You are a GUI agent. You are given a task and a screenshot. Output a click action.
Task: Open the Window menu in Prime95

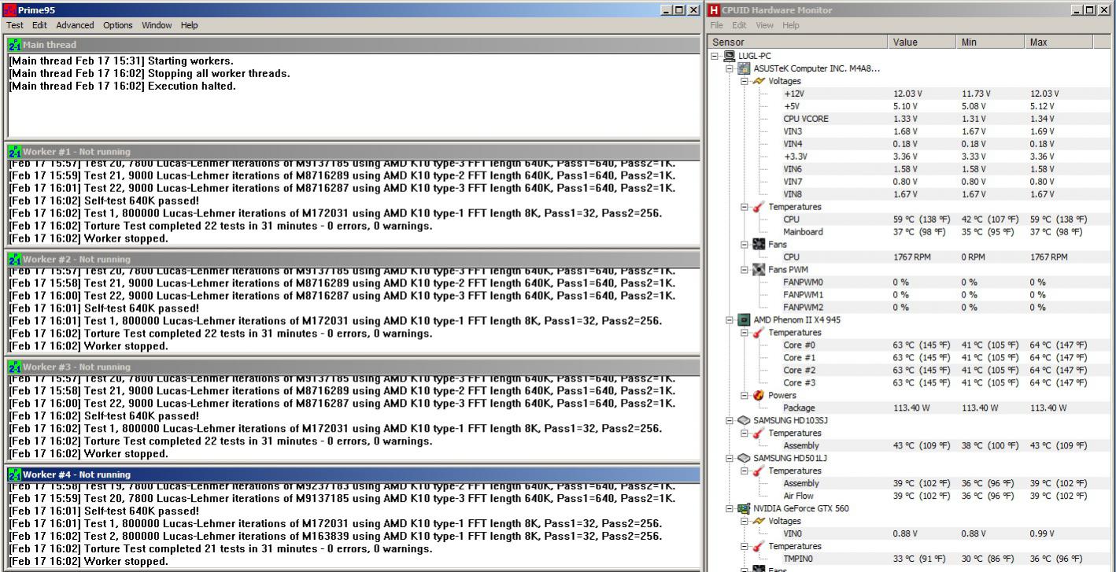point(157,25)
